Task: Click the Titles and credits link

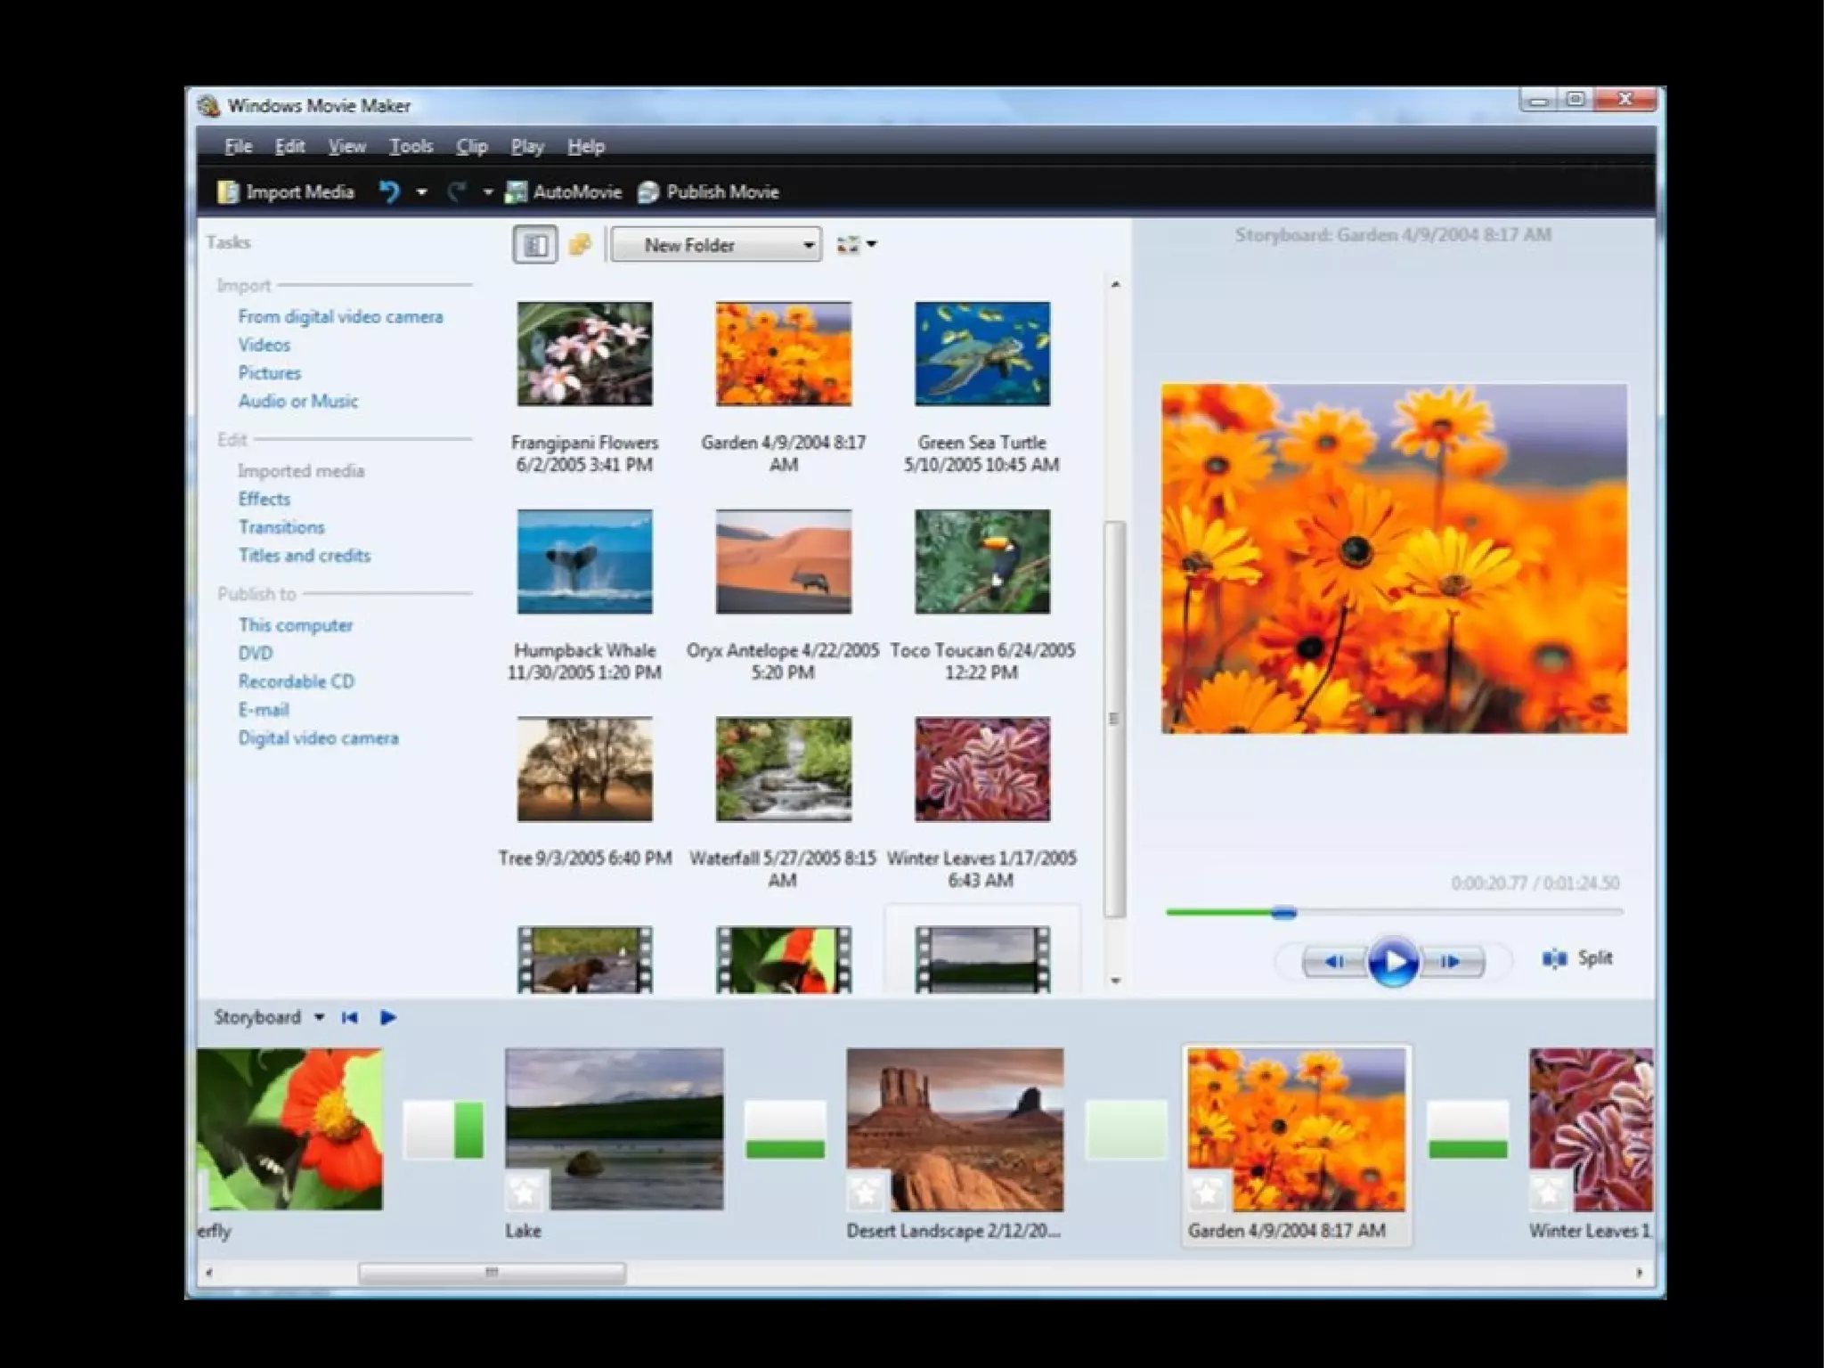Action: (x=304, y=556)
